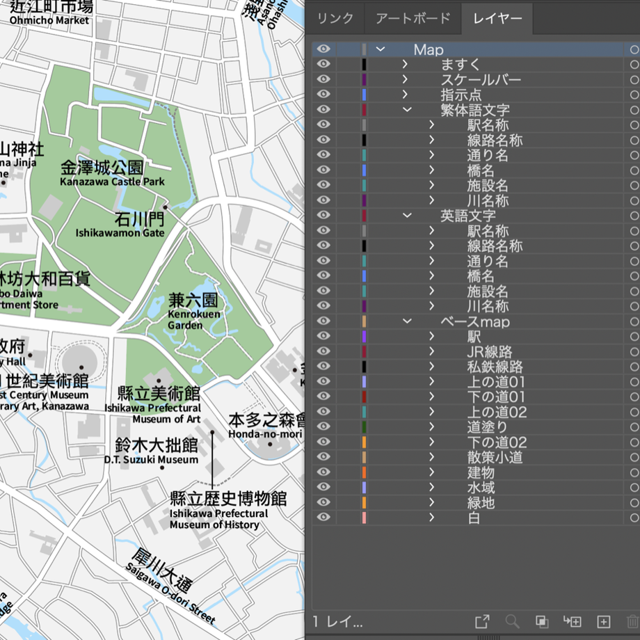Collapse the 繁体語文字 group
The image size is (640, 640).
click(407, 109)
